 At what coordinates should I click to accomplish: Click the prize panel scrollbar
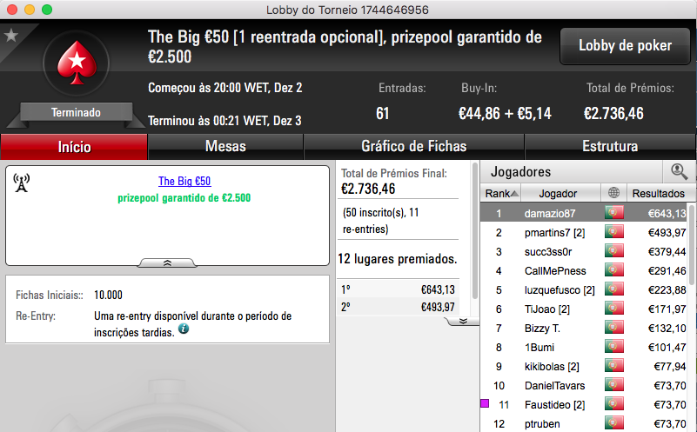pos(475,231)
